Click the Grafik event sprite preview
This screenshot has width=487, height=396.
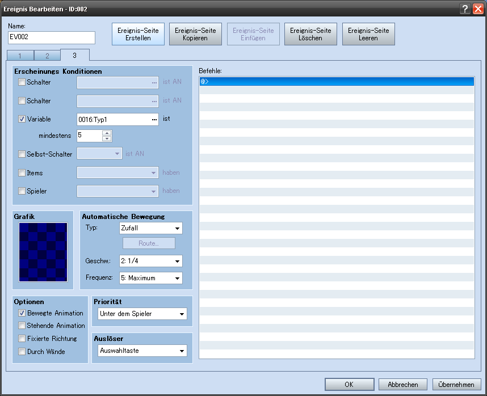(43, 252)
